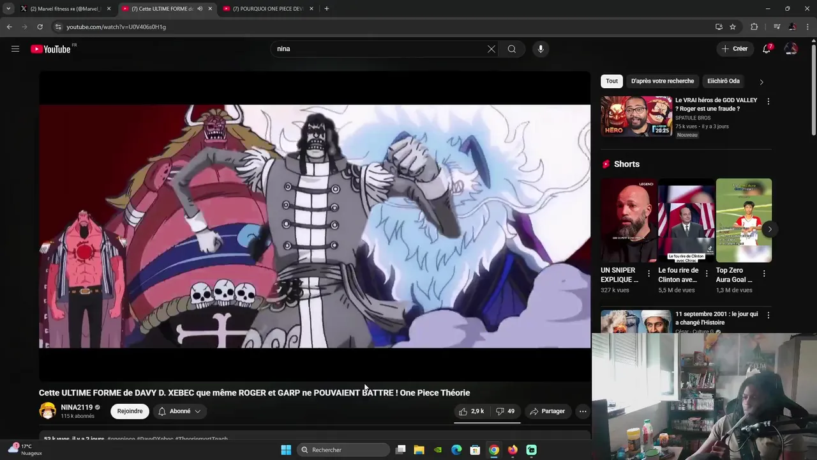Mute the playing tab via speaker icon
The image size is (817, 460).
(200, 9)
